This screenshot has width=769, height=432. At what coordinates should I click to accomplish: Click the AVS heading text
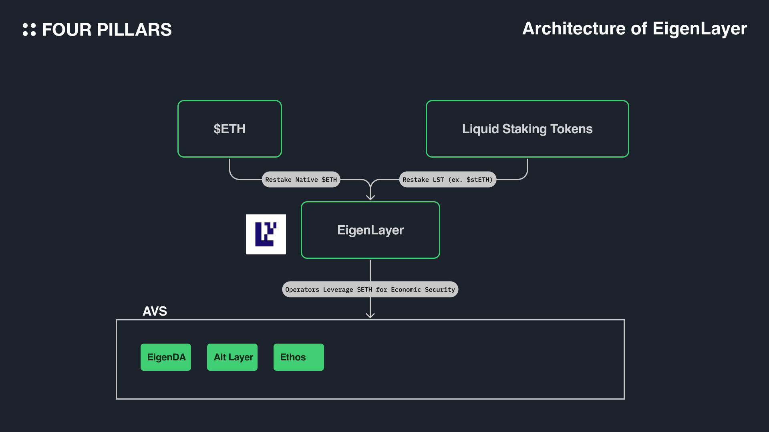(155, 311)
